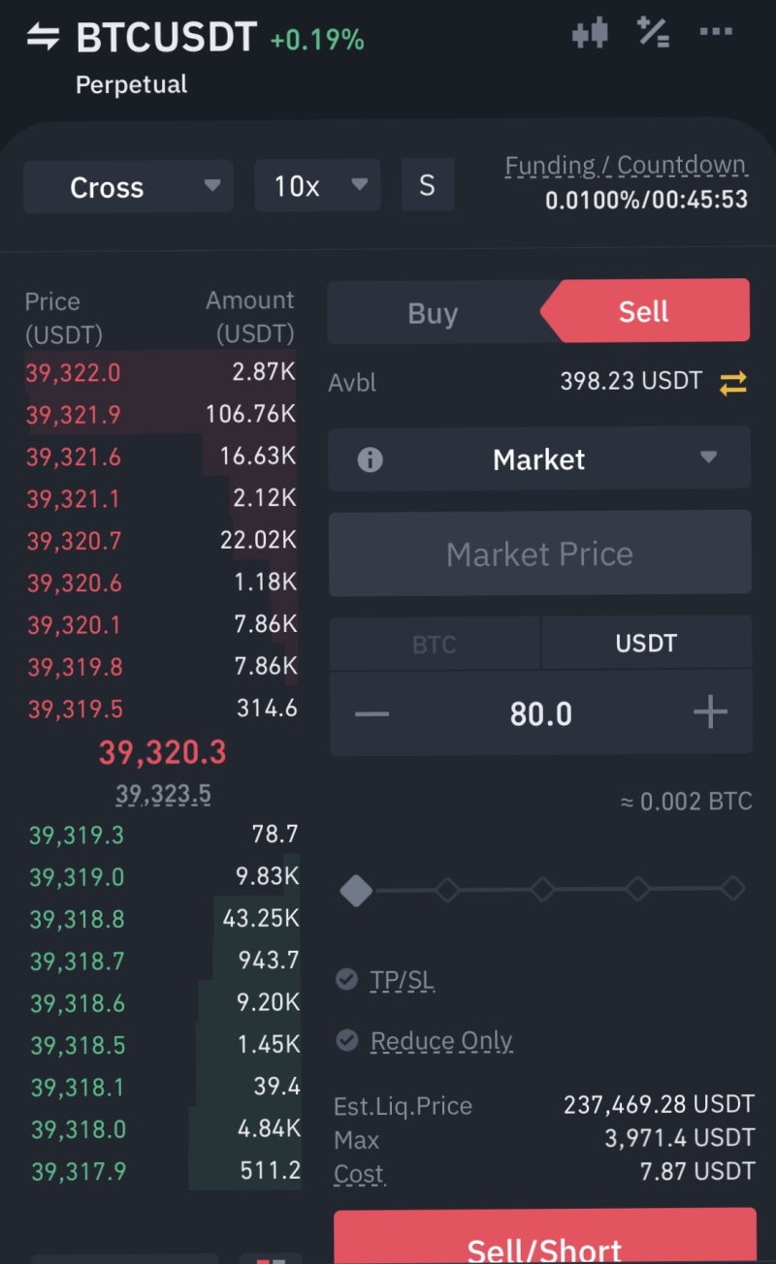776x1264 pixels.
Task: Toggle the S position mode button
Action: pyautogui.click(x=427, y=186)
